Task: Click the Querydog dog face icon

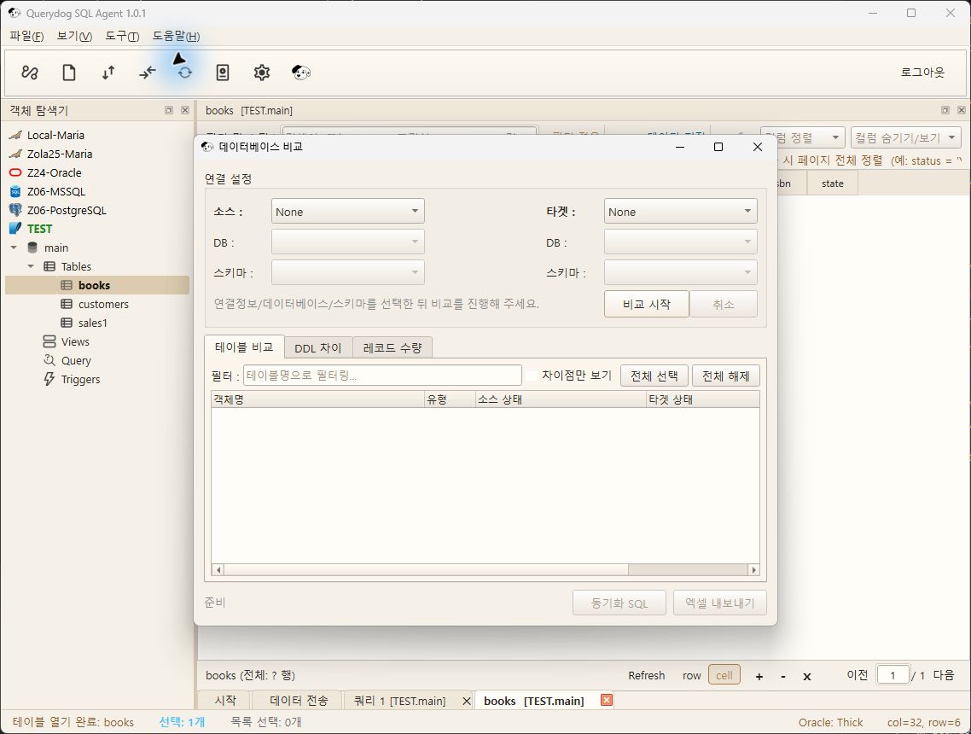Action: 300,73
